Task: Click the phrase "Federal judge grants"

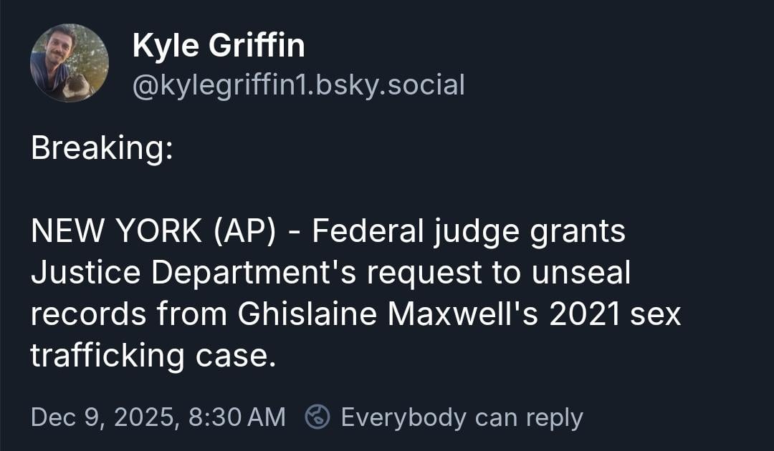Action: (469, 233)
